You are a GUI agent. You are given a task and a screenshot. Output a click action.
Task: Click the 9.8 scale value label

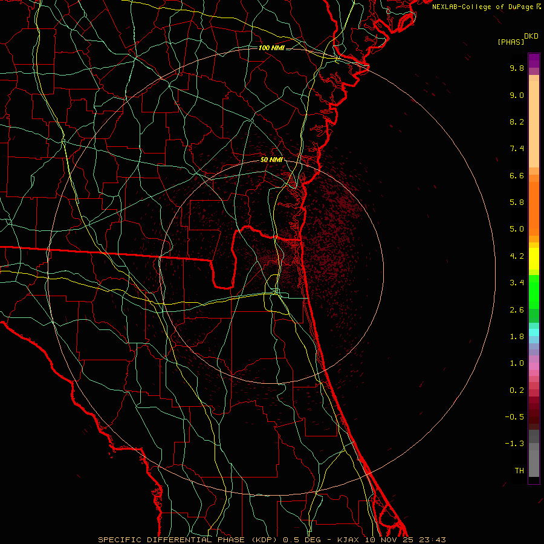516,68
